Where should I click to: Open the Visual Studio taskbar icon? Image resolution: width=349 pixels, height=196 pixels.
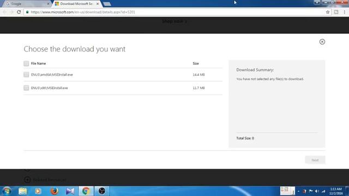(70, 191)
